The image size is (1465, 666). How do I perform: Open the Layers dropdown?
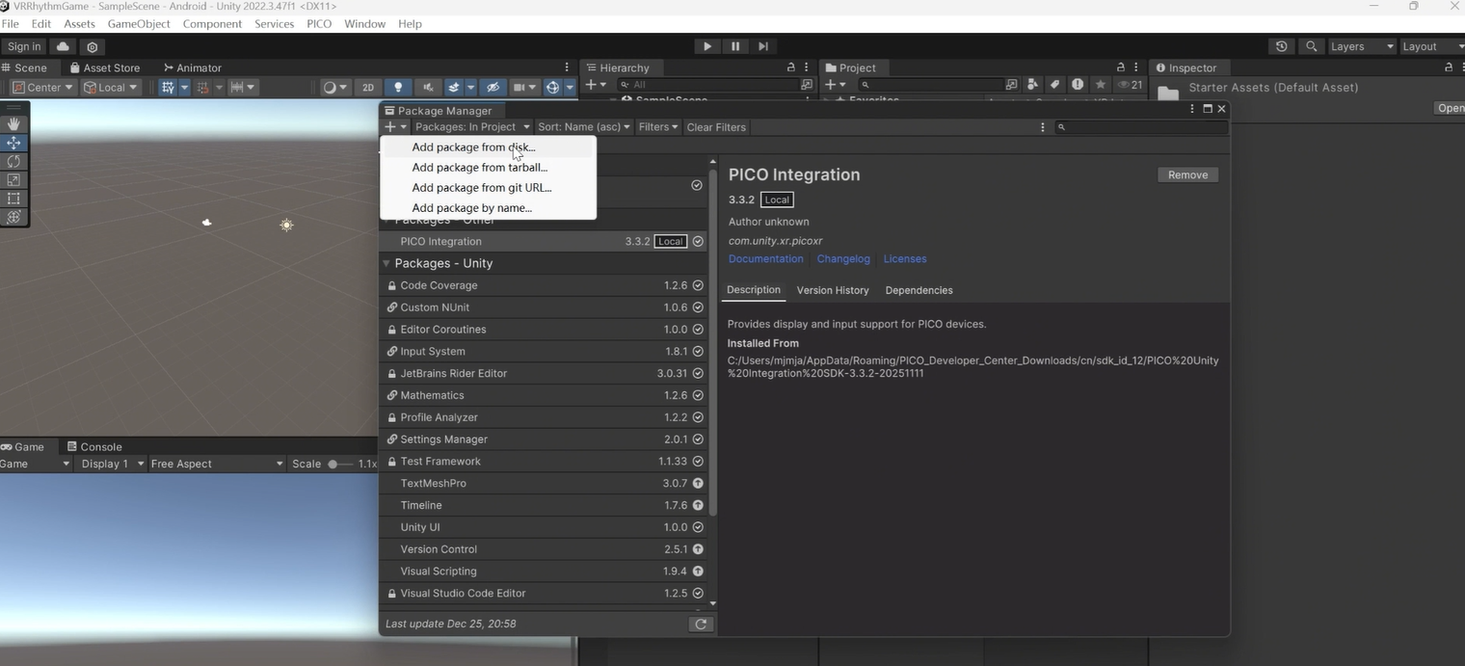(1361, 46)
